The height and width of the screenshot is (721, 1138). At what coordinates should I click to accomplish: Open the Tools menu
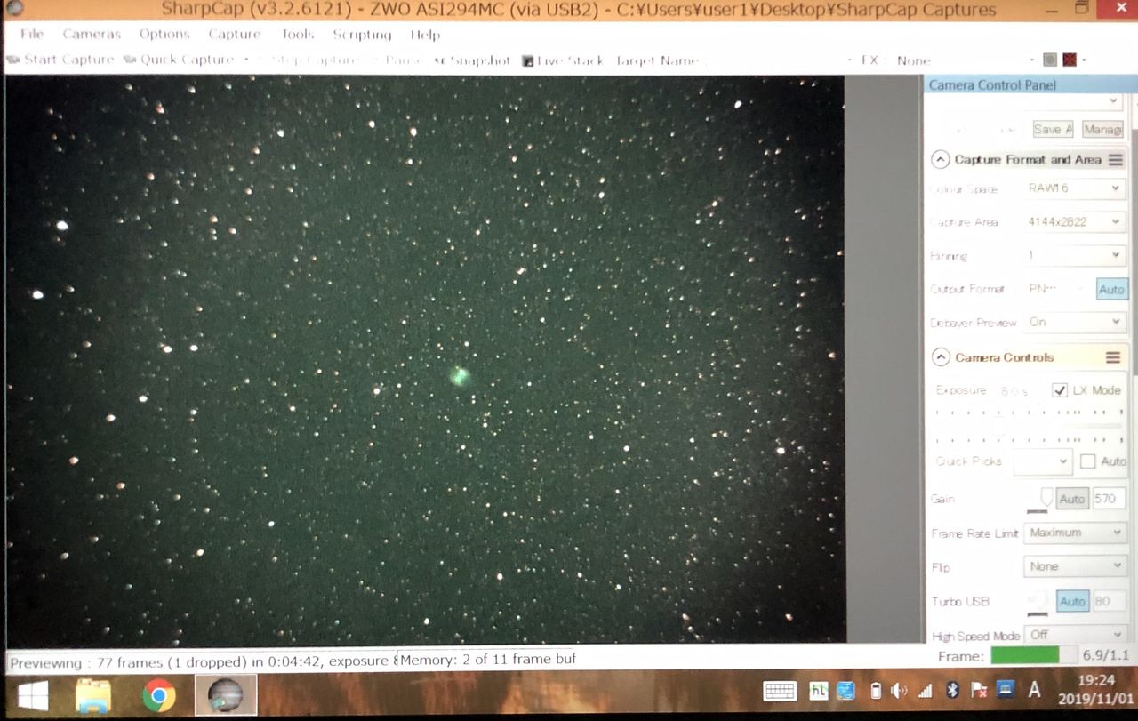(x=298, y=34)
